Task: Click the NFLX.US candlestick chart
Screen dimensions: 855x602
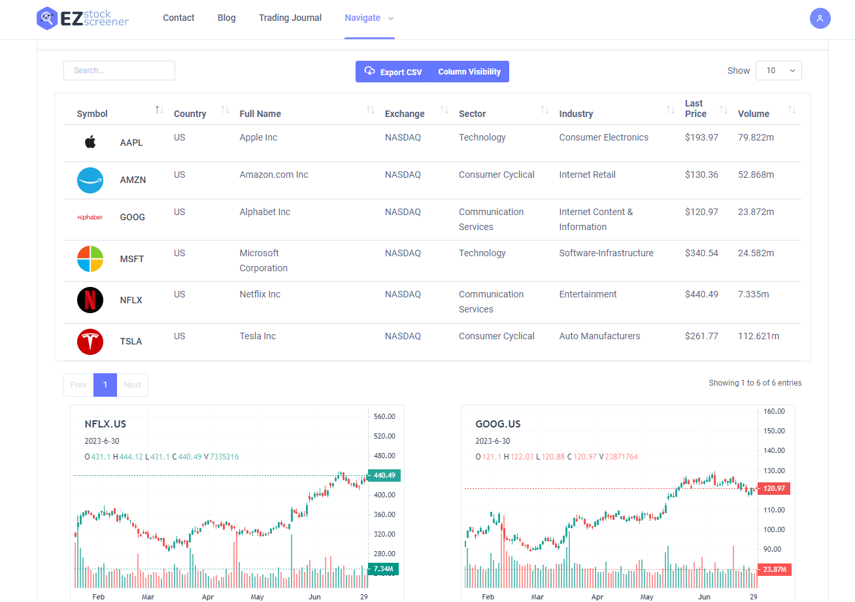Action: pyautogui.click(x=237, y=503)
